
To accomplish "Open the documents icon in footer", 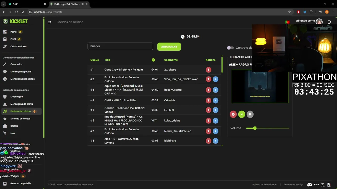I will (329, 185).
